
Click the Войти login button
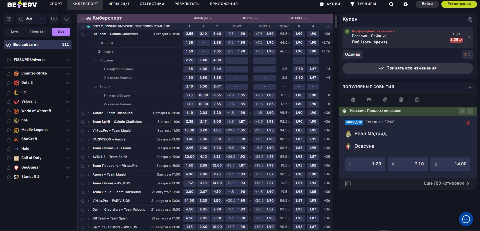pos(427,4)
